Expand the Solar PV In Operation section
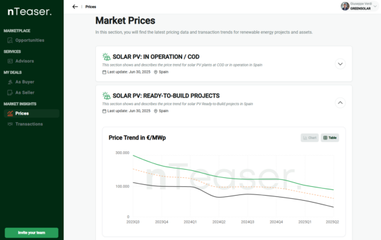This screenshot has width=381, height=240. pos(340,64)
